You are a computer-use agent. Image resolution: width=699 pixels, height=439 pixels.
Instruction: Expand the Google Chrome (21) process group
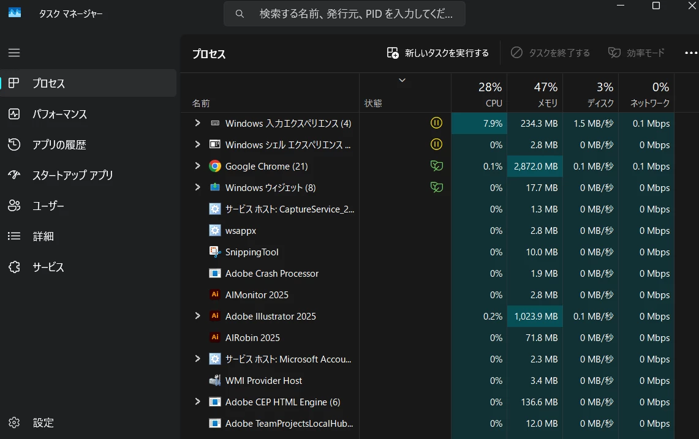tap(197, 165)
